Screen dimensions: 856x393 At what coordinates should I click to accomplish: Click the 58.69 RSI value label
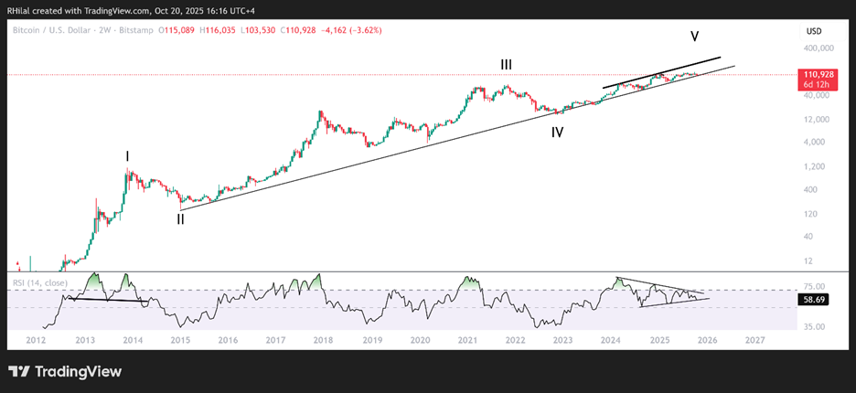coord(815,299)
